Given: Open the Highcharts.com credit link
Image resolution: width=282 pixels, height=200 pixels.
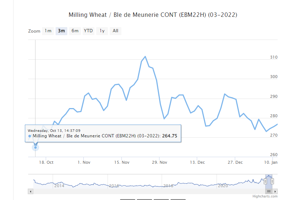Looking at the screenshot, I should tap(265, 196).
